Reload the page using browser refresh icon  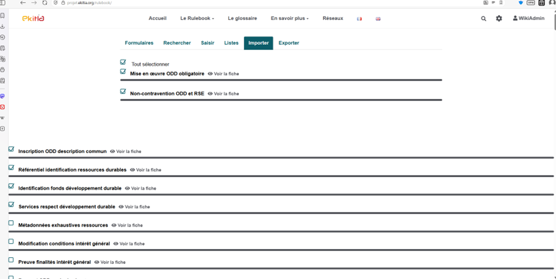(x=45, y=3)
